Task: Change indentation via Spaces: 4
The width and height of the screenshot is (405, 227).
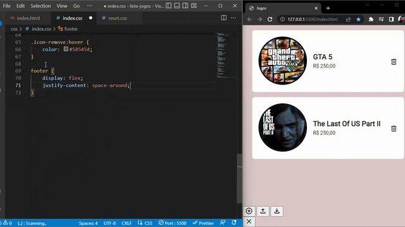Action: (88, 223)
